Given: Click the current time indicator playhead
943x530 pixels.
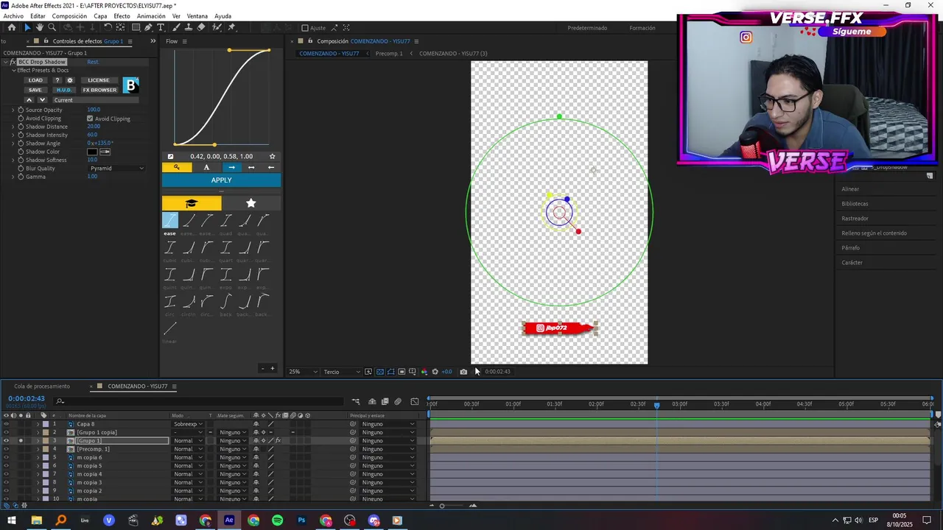Looking at the screenshot, I should [656, 405].
